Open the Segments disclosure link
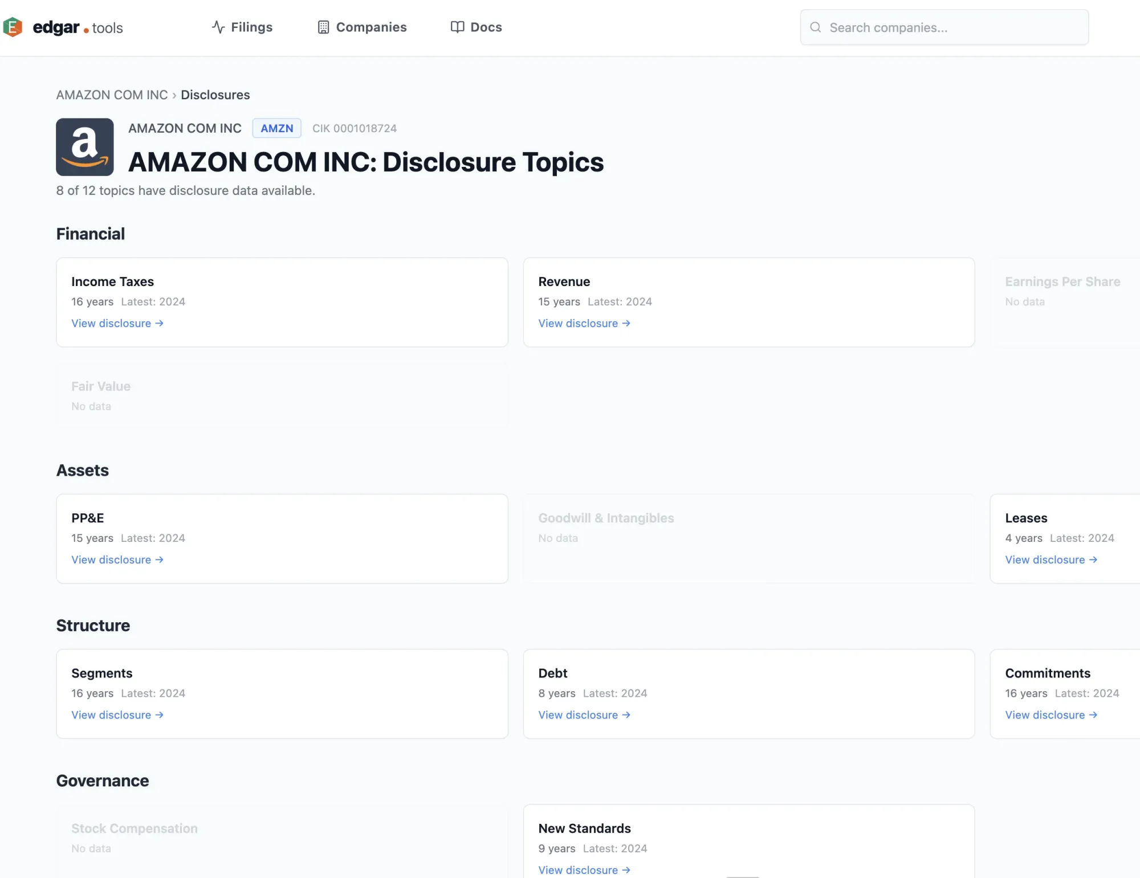The height and width of the screenshot is (878, 1140). (x=117, y=714)
